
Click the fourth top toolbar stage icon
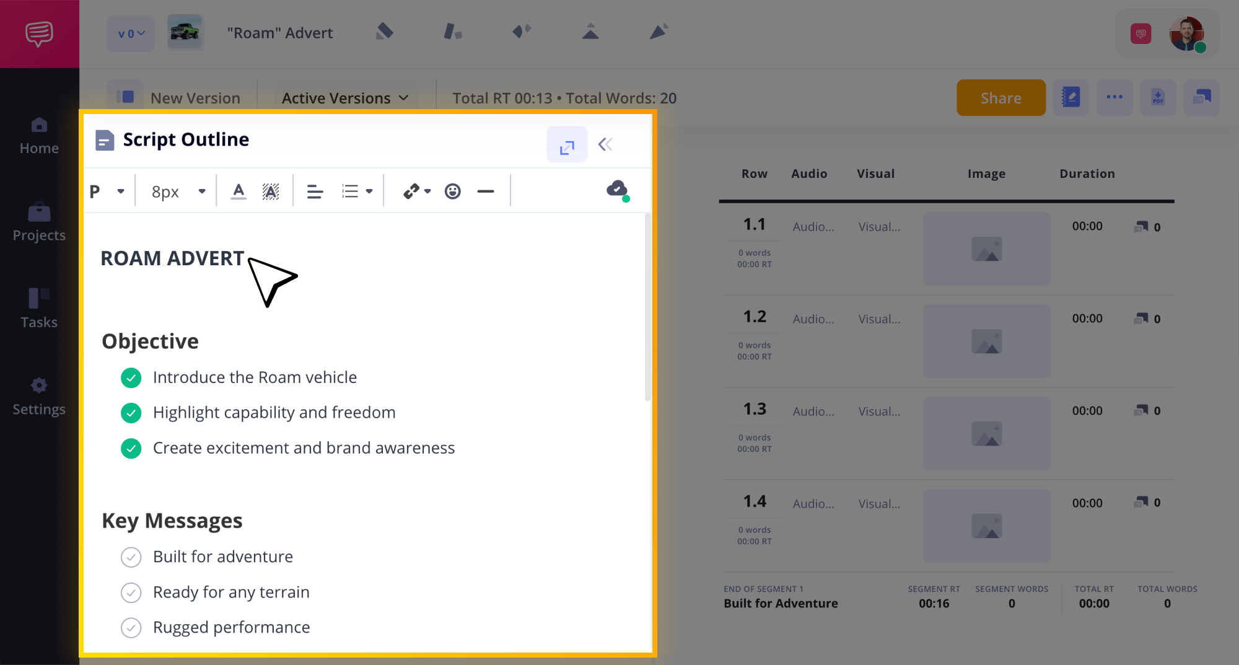click(x=590, y=31)
